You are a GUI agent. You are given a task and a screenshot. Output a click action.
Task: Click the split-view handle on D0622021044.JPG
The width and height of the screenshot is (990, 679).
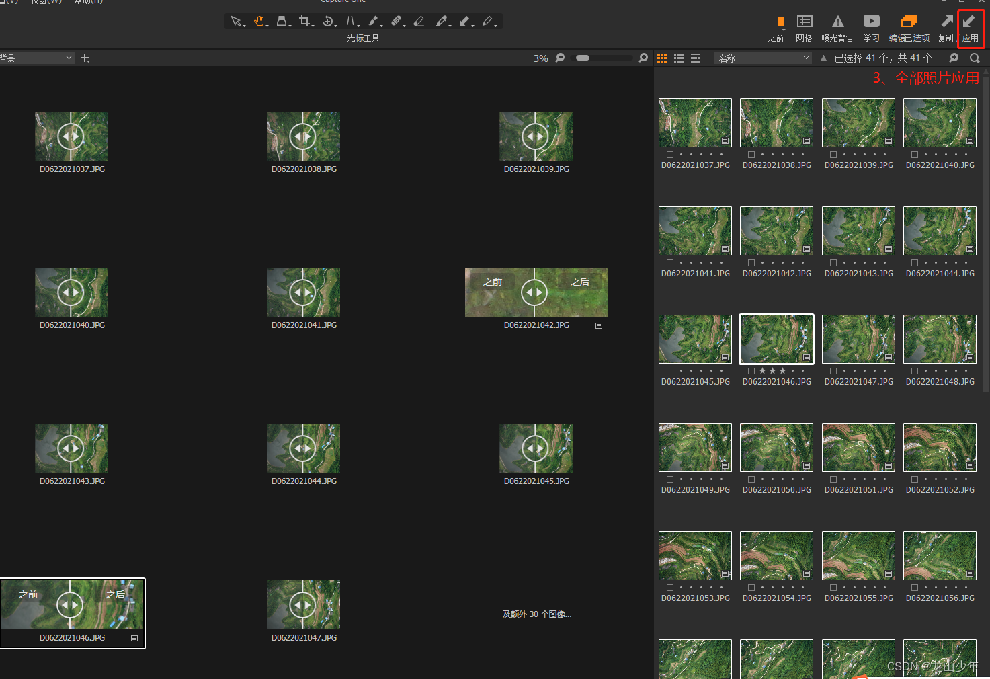[x=302, y=448]
